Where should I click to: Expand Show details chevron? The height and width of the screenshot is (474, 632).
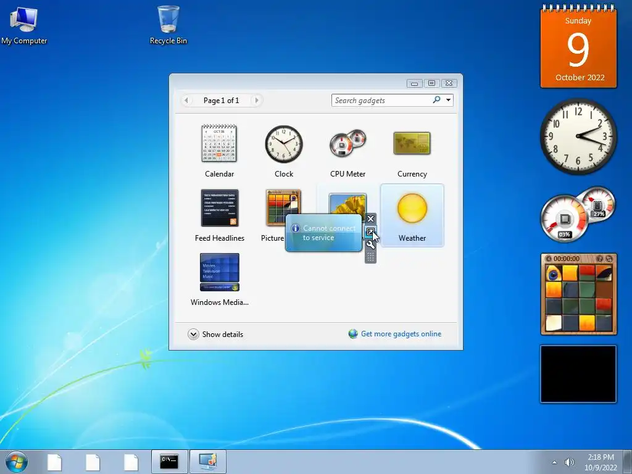(x=193, y=334)
